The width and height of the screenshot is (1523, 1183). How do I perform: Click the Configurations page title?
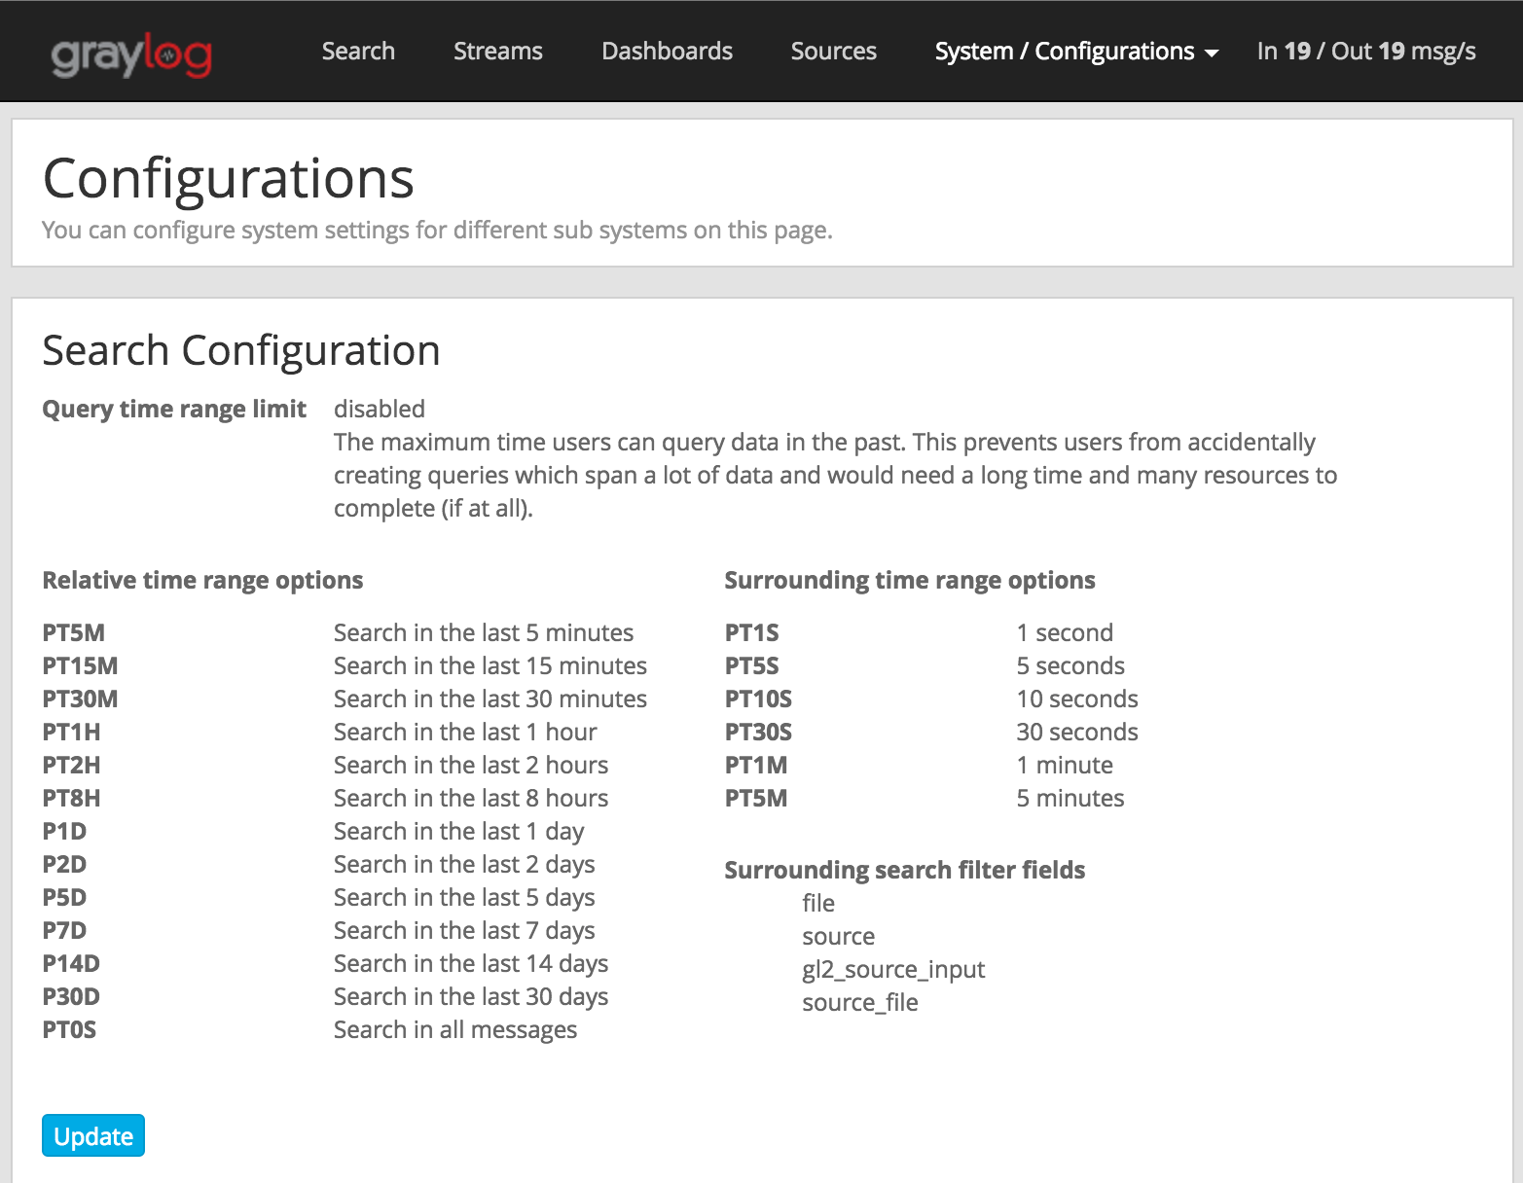point(228,178)
